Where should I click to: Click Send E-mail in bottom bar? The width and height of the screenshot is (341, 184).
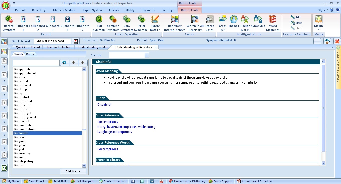34,181
